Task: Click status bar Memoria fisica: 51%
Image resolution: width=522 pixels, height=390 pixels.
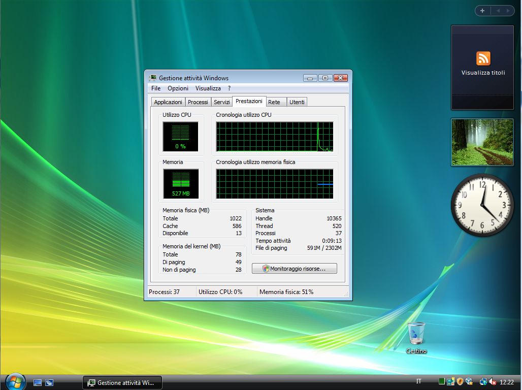Action: pos(286,292)
